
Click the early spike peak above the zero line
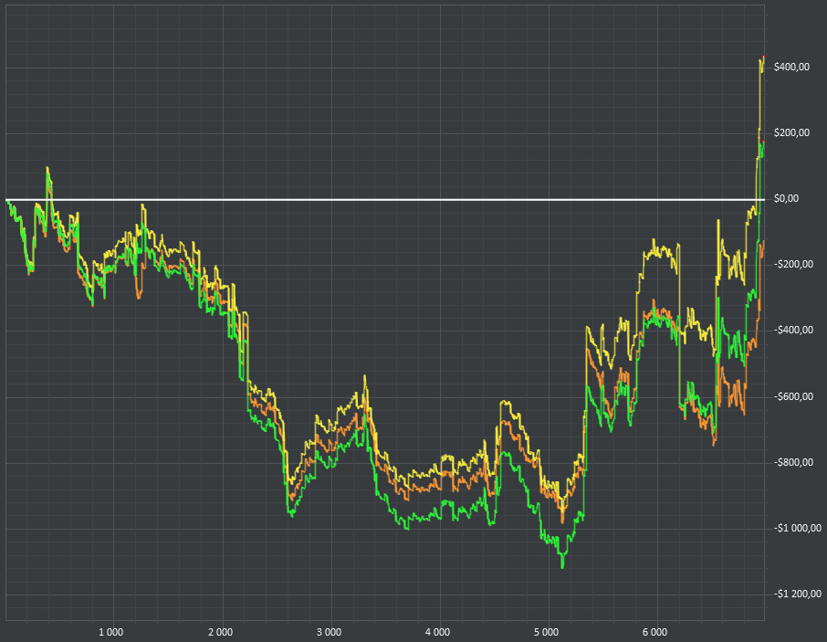tap(47, 168)
